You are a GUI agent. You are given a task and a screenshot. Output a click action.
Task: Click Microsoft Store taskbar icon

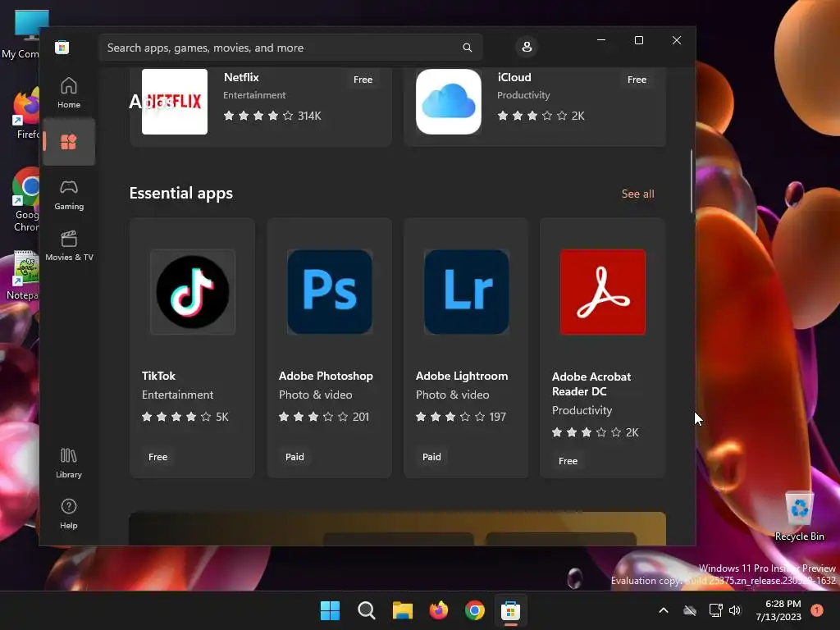coord(510,610)
